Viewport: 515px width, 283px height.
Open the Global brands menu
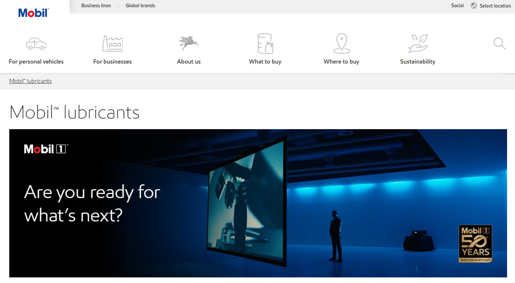coord(140,6)
